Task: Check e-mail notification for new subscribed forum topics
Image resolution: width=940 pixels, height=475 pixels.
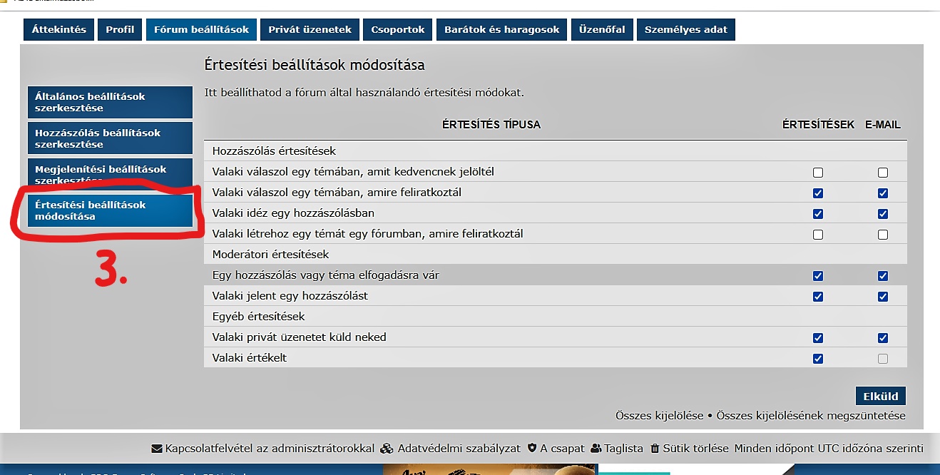Action: tap(882, 234)
